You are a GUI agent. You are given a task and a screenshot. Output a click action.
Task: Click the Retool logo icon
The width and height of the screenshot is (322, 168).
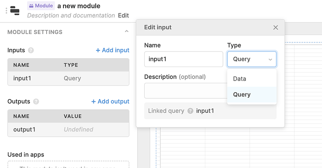click(x=14, y=10)
